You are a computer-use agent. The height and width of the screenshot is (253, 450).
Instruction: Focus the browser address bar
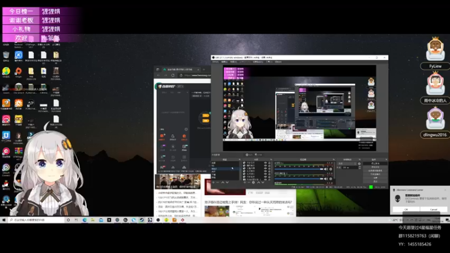(195, 75)
